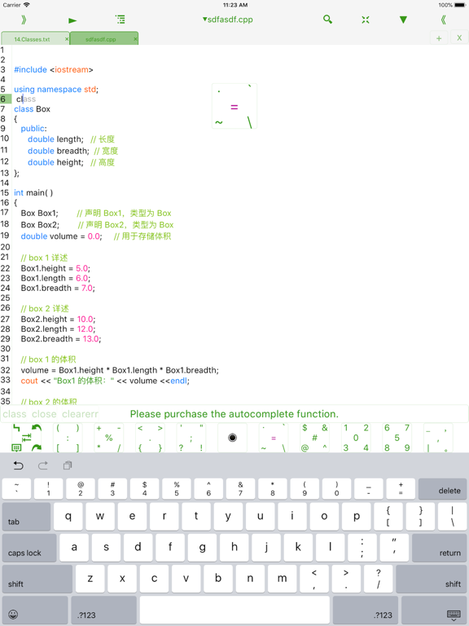Tap the semicolon/colon key

(x=362, y=548)
